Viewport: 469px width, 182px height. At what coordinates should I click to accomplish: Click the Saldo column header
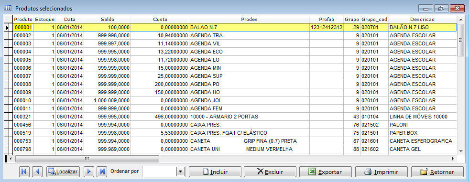pos(107,20)
